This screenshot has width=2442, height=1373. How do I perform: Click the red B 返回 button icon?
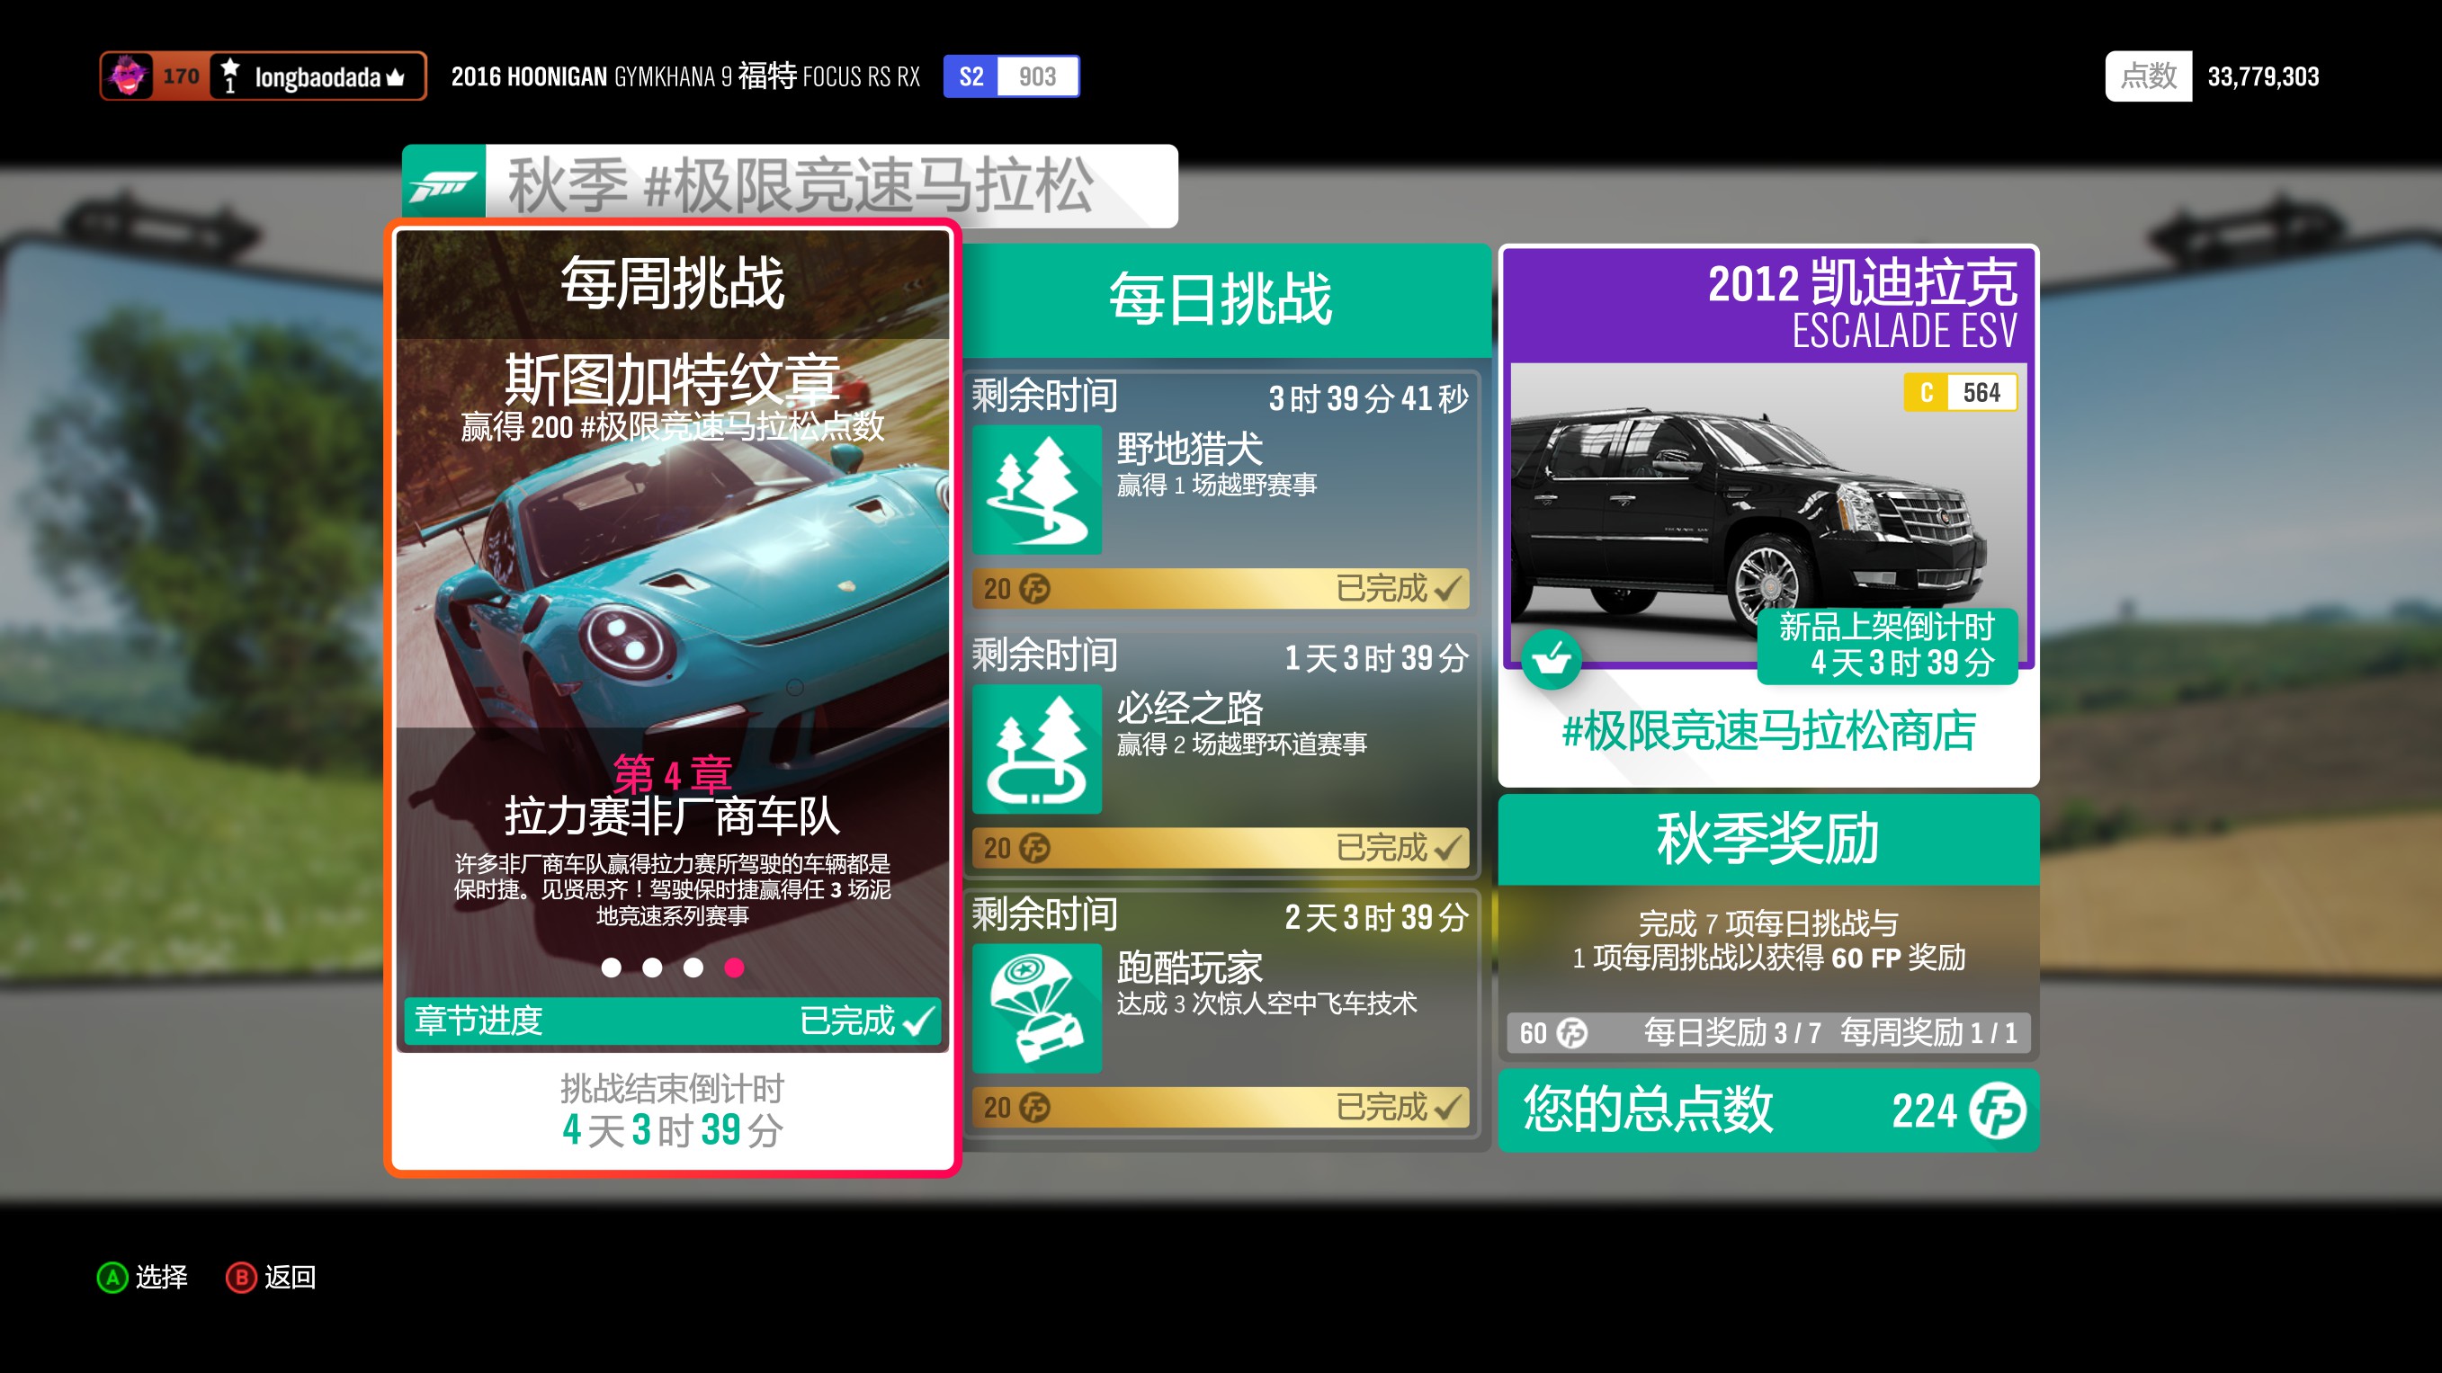click(241, 1278)
